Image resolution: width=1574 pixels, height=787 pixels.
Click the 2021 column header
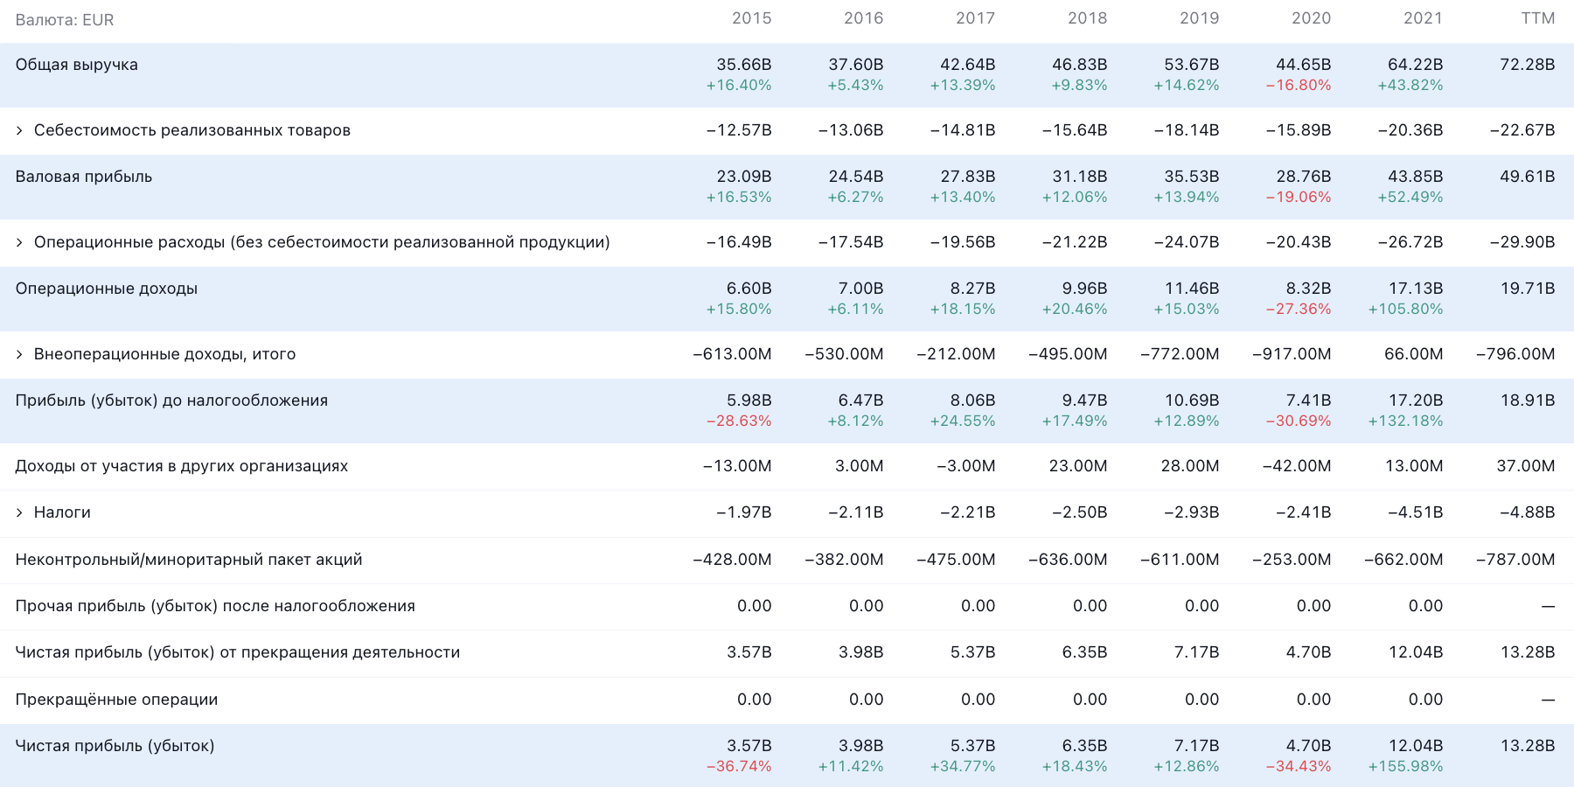[x=1424, y=18]
